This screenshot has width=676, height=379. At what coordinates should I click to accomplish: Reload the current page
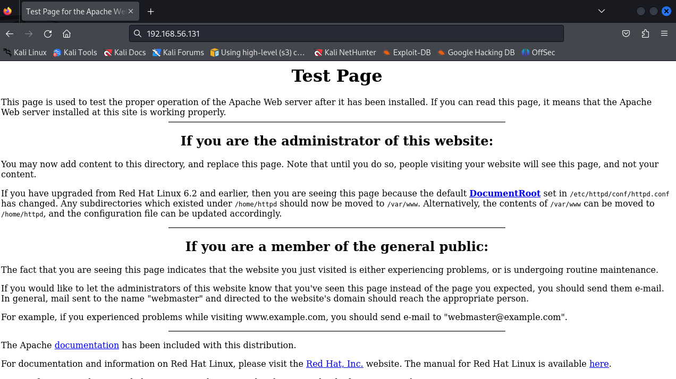[x=48, y=33]
